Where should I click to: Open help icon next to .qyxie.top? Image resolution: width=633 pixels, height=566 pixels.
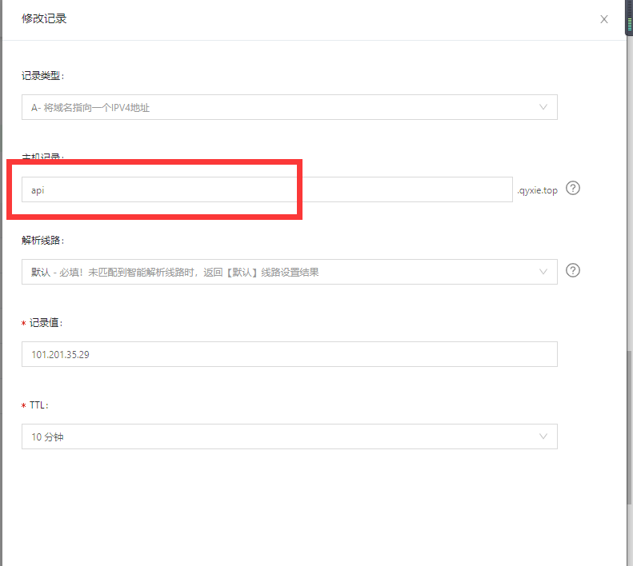(x=573, y=188)
